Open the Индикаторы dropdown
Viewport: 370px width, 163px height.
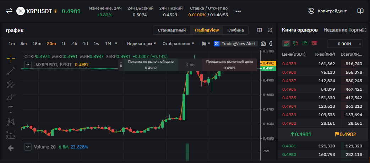(x=142, y=44)
